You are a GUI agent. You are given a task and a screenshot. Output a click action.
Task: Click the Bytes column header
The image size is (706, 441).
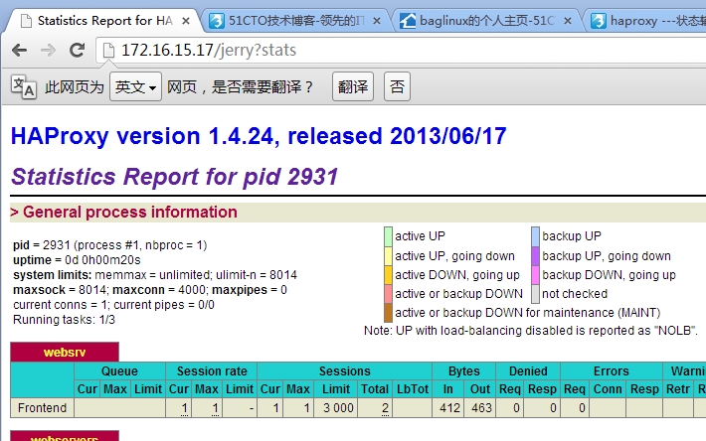tap(464, 370)
